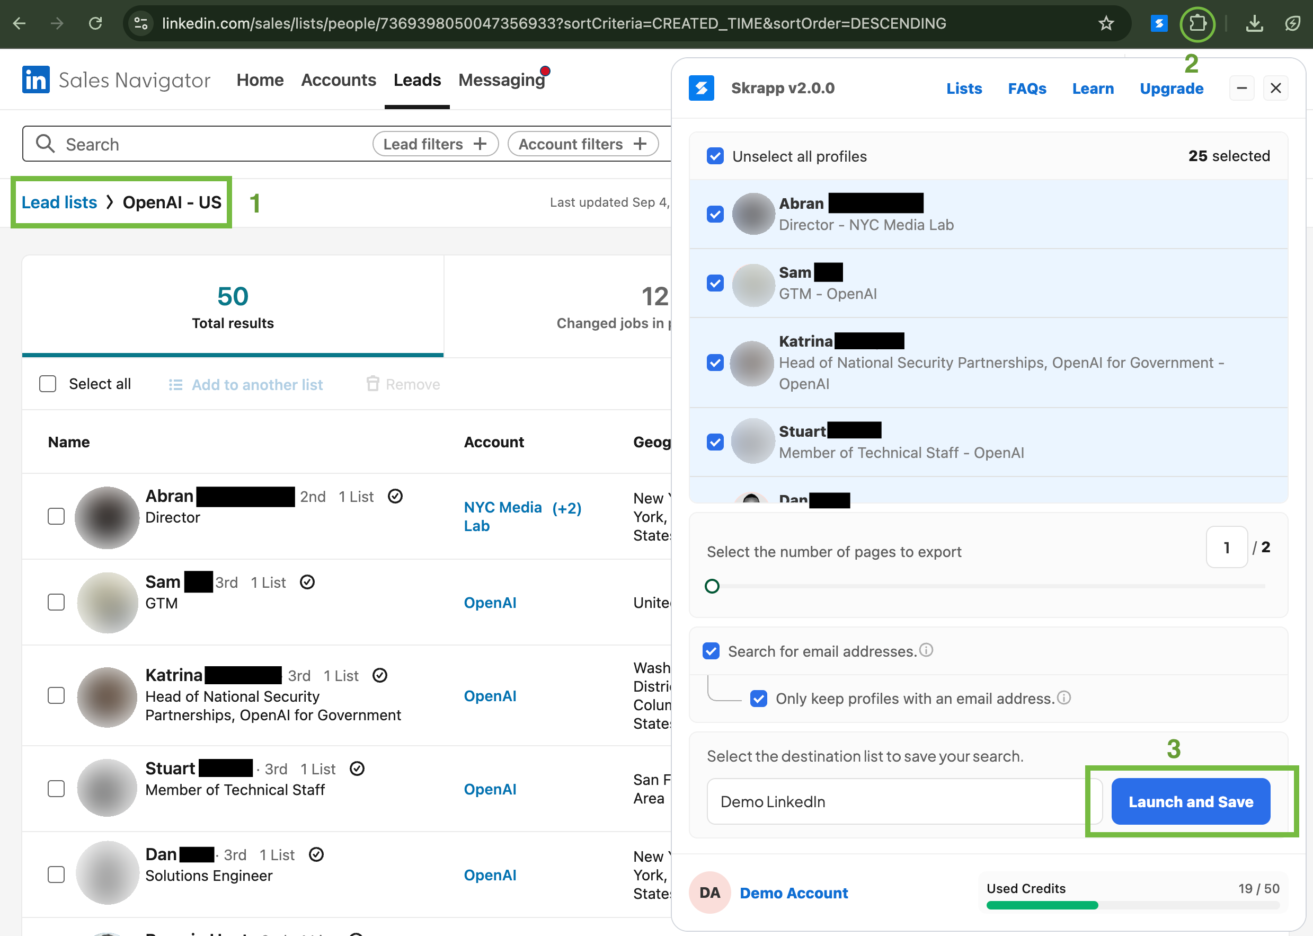Viewport: 1313px width, 936px height.
Task: Click the verified badge next to Stuart
Action: click(357, 769)
